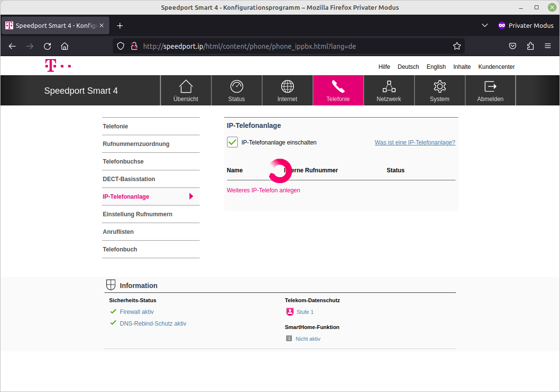Image resolution: width=560 pixels, height=392 pixels.
Task: Open the Netzwerk network icon
Action: (389, 86)
